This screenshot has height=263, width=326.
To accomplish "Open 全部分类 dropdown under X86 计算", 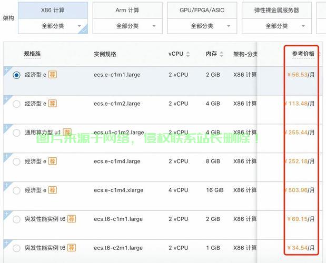I will 53,26.
